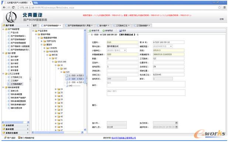Select tree item 2 - 030 - A 520

tap(75, 82)
